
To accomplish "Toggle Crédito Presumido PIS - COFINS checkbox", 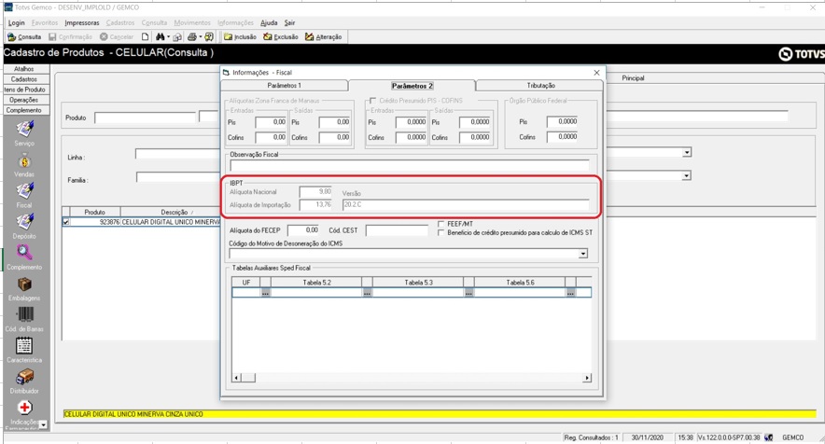I will (x=373, y=101).
